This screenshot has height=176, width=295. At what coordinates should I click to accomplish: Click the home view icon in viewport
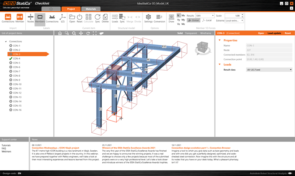(x=60, y=33)
